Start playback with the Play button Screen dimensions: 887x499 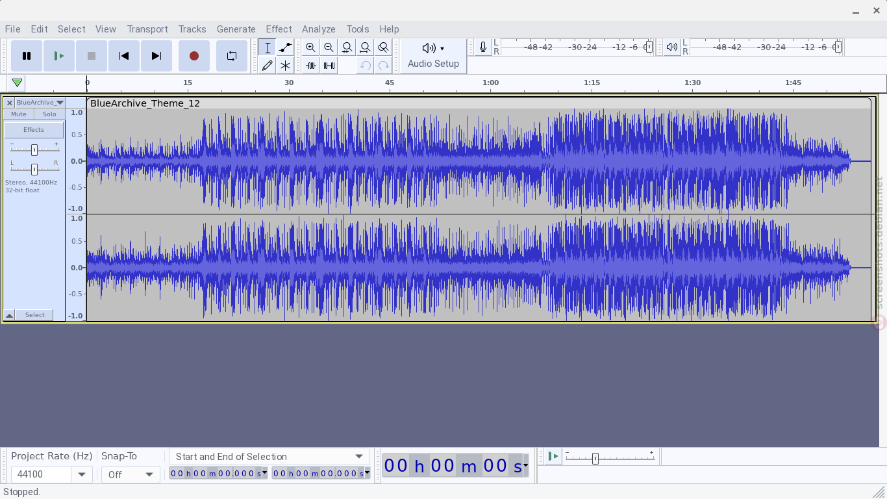pyautogui.click(x=59, y=56)
